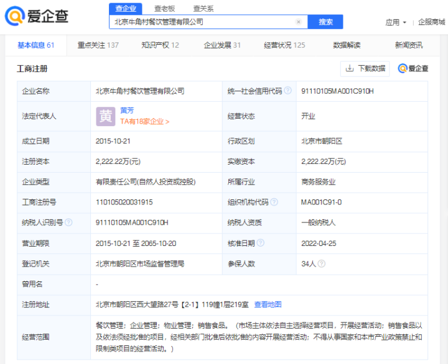
Task: Click the 爱企查 logo at top left
Action: [37, 16]
